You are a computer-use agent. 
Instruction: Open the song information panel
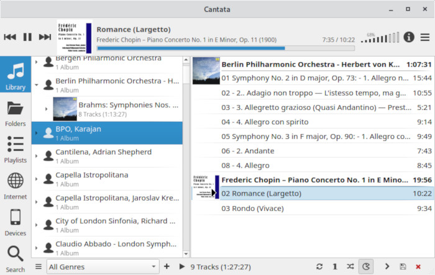coord(409,37)
